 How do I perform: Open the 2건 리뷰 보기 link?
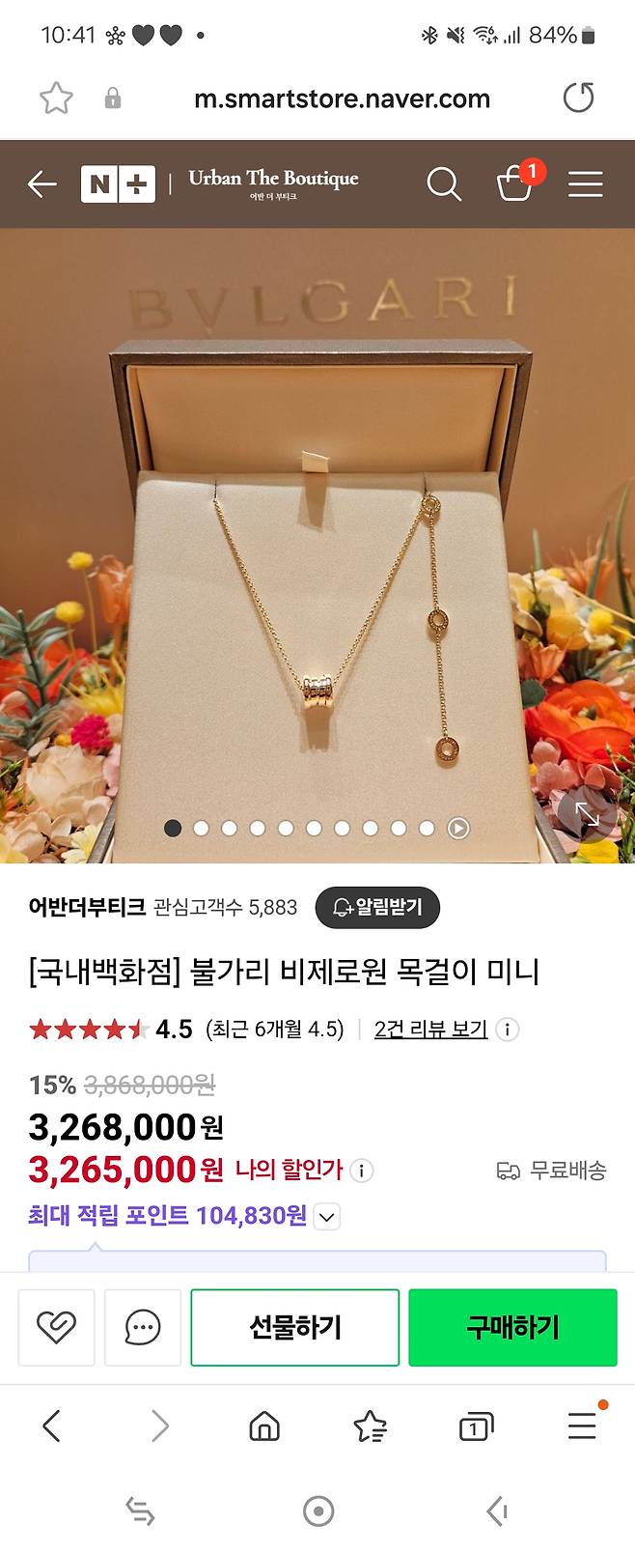click(430, 1030)
